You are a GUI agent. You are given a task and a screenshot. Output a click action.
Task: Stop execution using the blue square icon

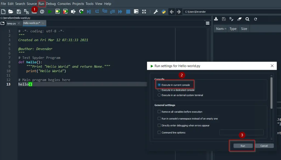[x=128, y=12]
